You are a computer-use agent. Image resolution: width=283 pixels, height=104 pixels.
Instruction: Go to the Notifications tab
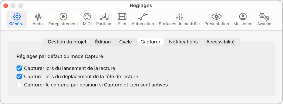tap(183, 42)
